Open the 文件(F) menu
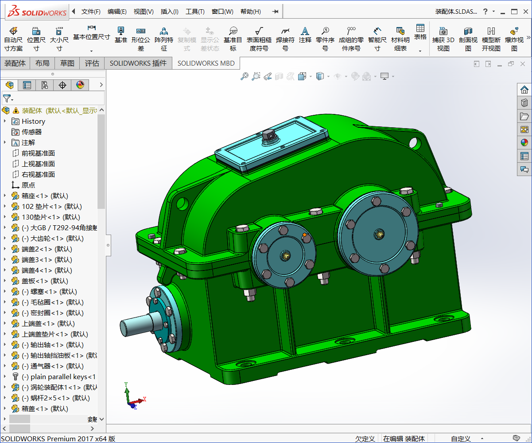The image size is (532, 443). coord(91,12)
